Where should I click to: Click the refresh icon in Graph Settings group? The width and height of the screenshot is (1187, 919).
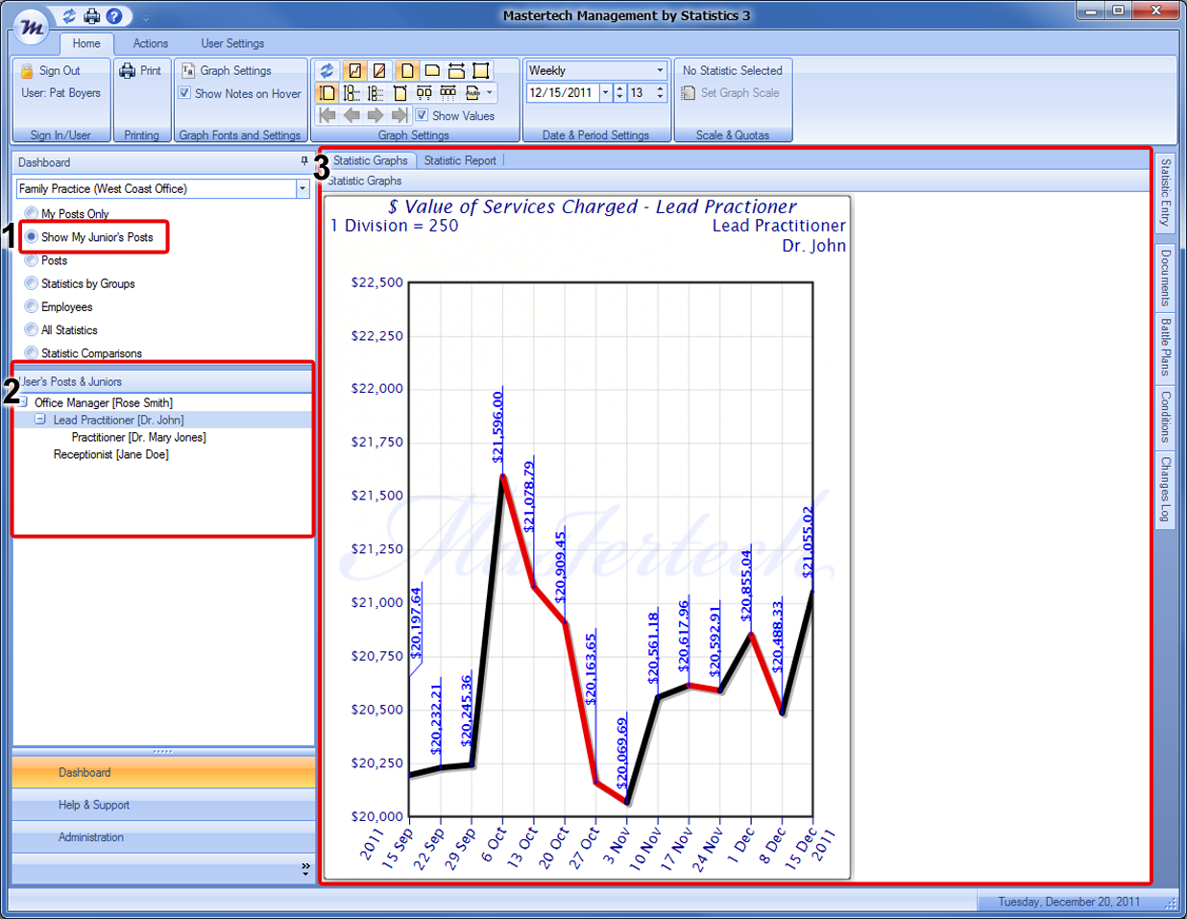click(x=327, y=70)
